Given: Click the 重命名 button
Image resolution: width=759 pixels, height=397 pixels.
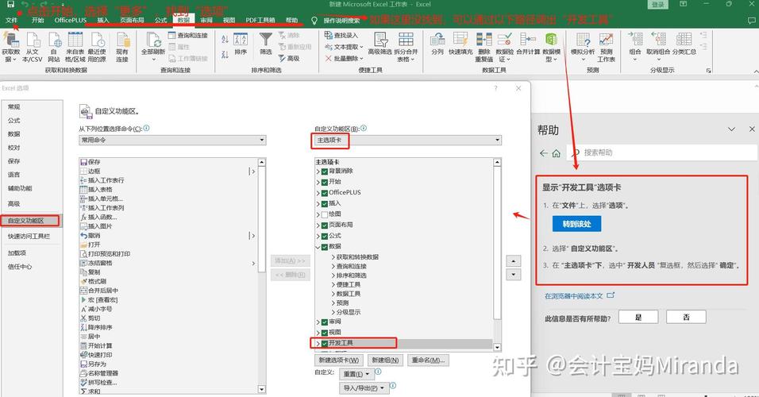Looking at the screenshot, I should coord(428,360).
